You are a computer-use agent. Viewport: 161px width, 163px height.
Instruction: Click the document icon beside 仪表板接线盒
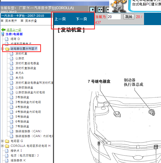(x=12, y=87)
